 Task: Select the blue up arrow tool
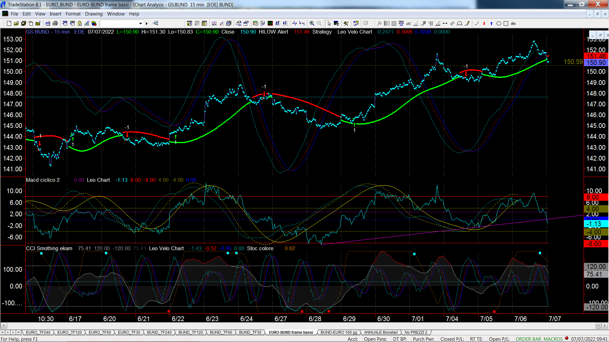[x=491, y=23]
